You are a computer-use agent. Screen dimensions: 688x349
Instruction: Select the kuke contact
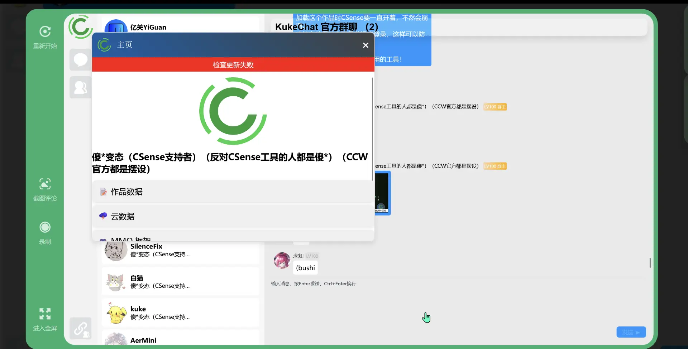tap(180, 312)
